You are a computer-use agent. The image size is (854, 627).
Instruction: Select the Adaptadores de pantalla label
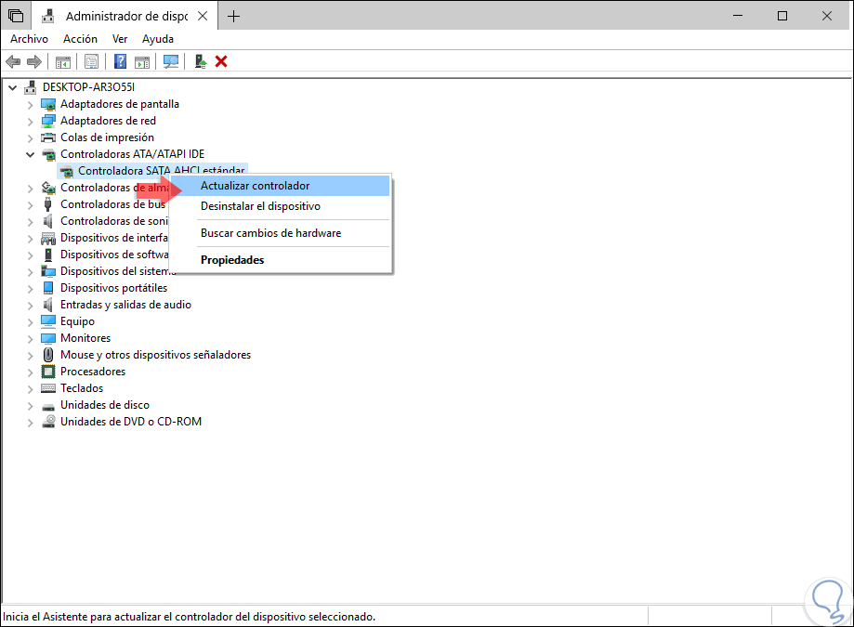coord(120,104)
